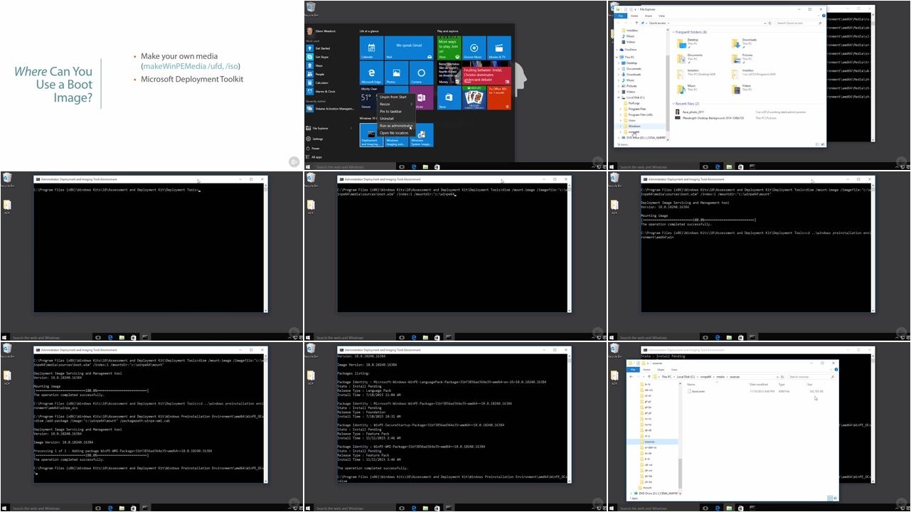The image size is (911, 512).
Task: Choose Pin to taskbar in the context menu
Action: click(x=396, y=111)
